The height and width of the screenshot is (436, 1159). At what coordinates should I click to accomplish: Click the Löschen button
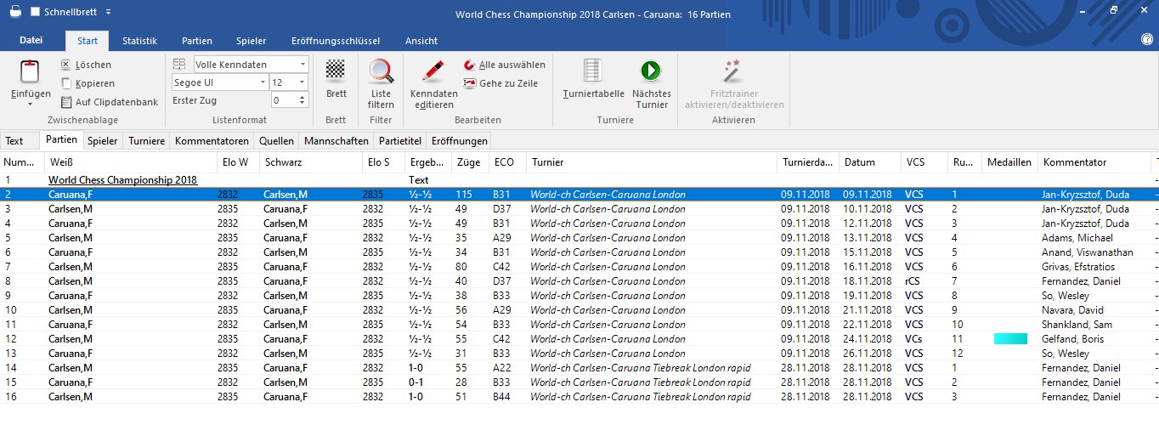click(x=85, y=65)
